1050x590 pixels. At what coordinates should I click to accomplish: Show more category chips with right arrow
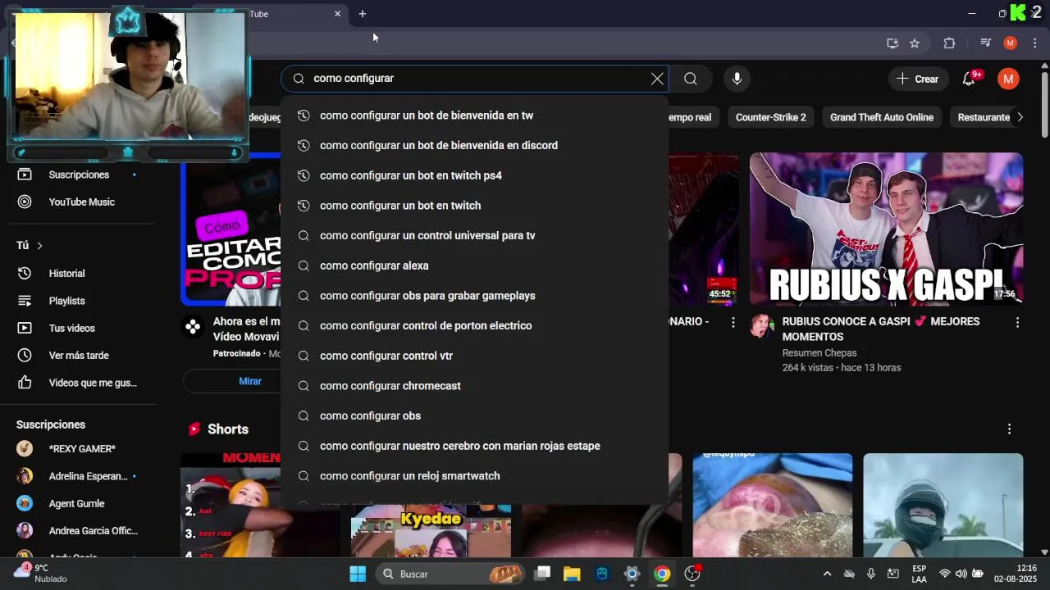pos(1020,117)
